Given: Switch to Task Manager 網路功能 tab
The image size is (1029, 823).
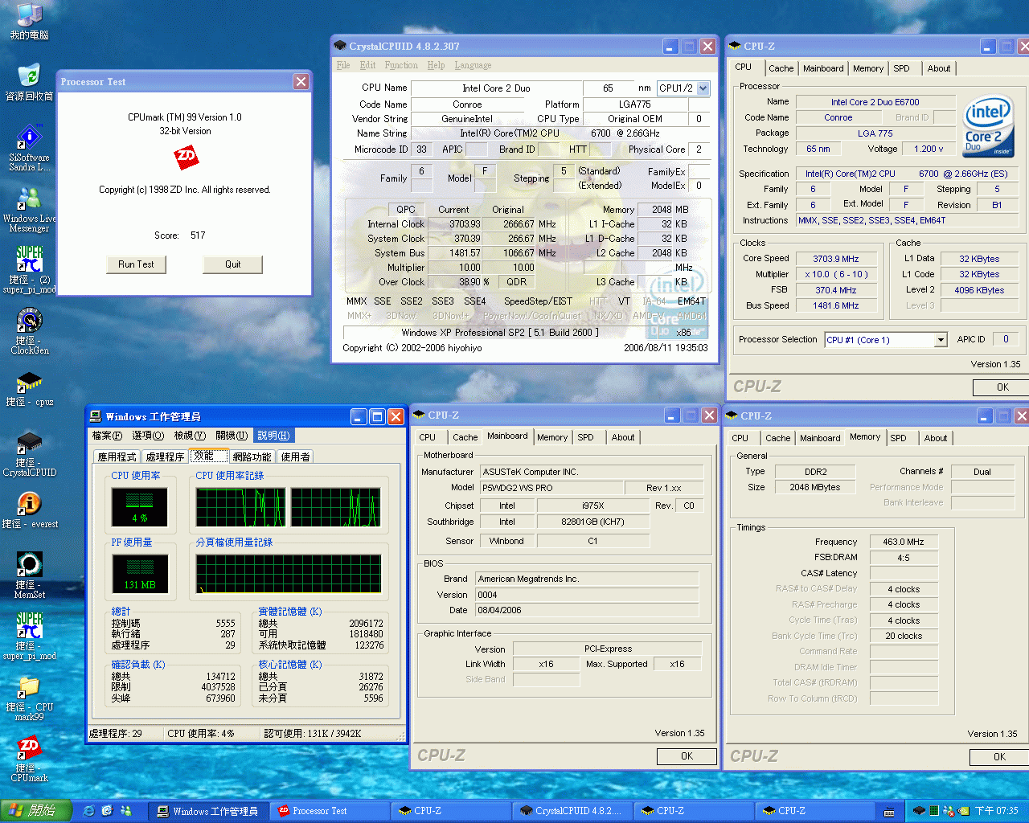Looking at the screenshot, I should [252, 457].
